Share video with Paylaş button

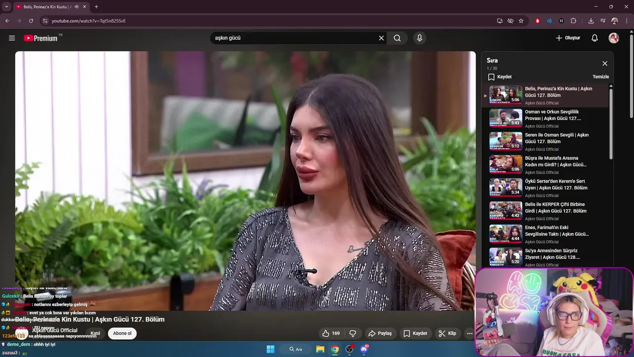(380, 334)
